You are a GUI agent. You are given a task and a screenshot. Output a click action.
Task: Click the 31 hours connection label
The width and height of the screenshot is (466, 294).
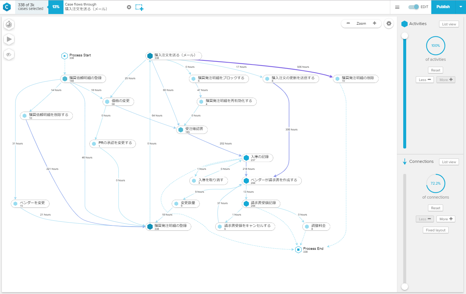(x=17, y=144)
